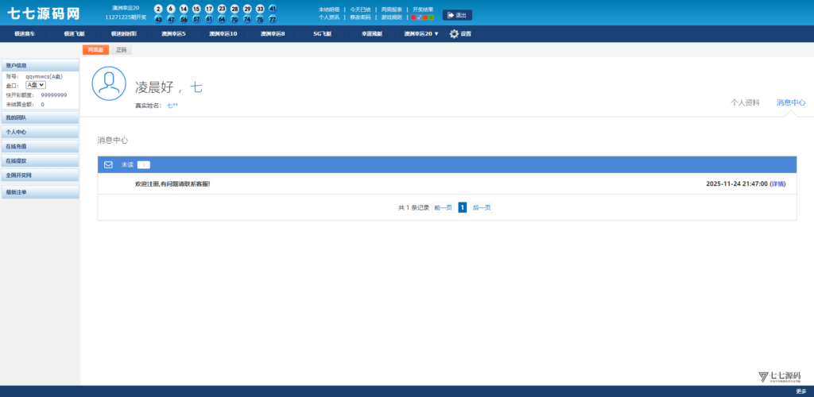Open the 详情 link of welcome message
This screenshot has width=814, height=397.
(777, 184)
